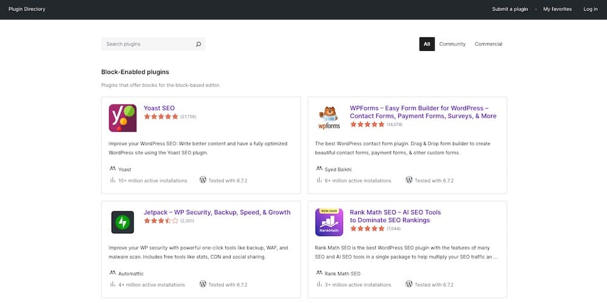Click the Jetpack star rating
The image size is (607, 303).
[x=161, y=221]
